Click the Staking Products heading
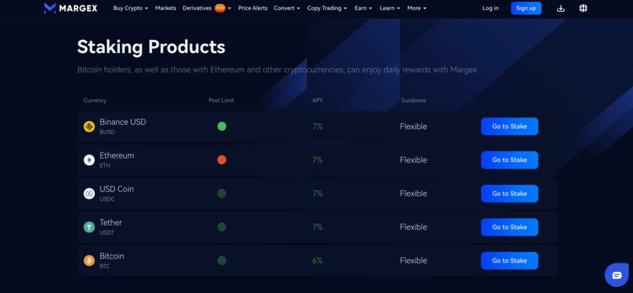The width and height of the screenshot is (633, 293). point(151,47)
